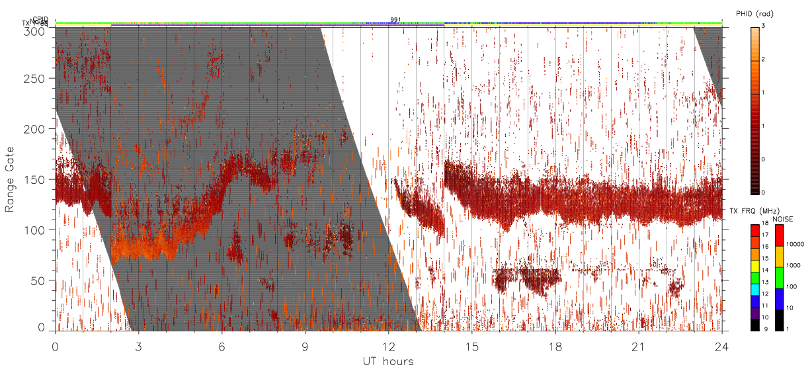
Task: Click the '3' label on the PHI0 colorbar
Action: [x=764, y=27]
